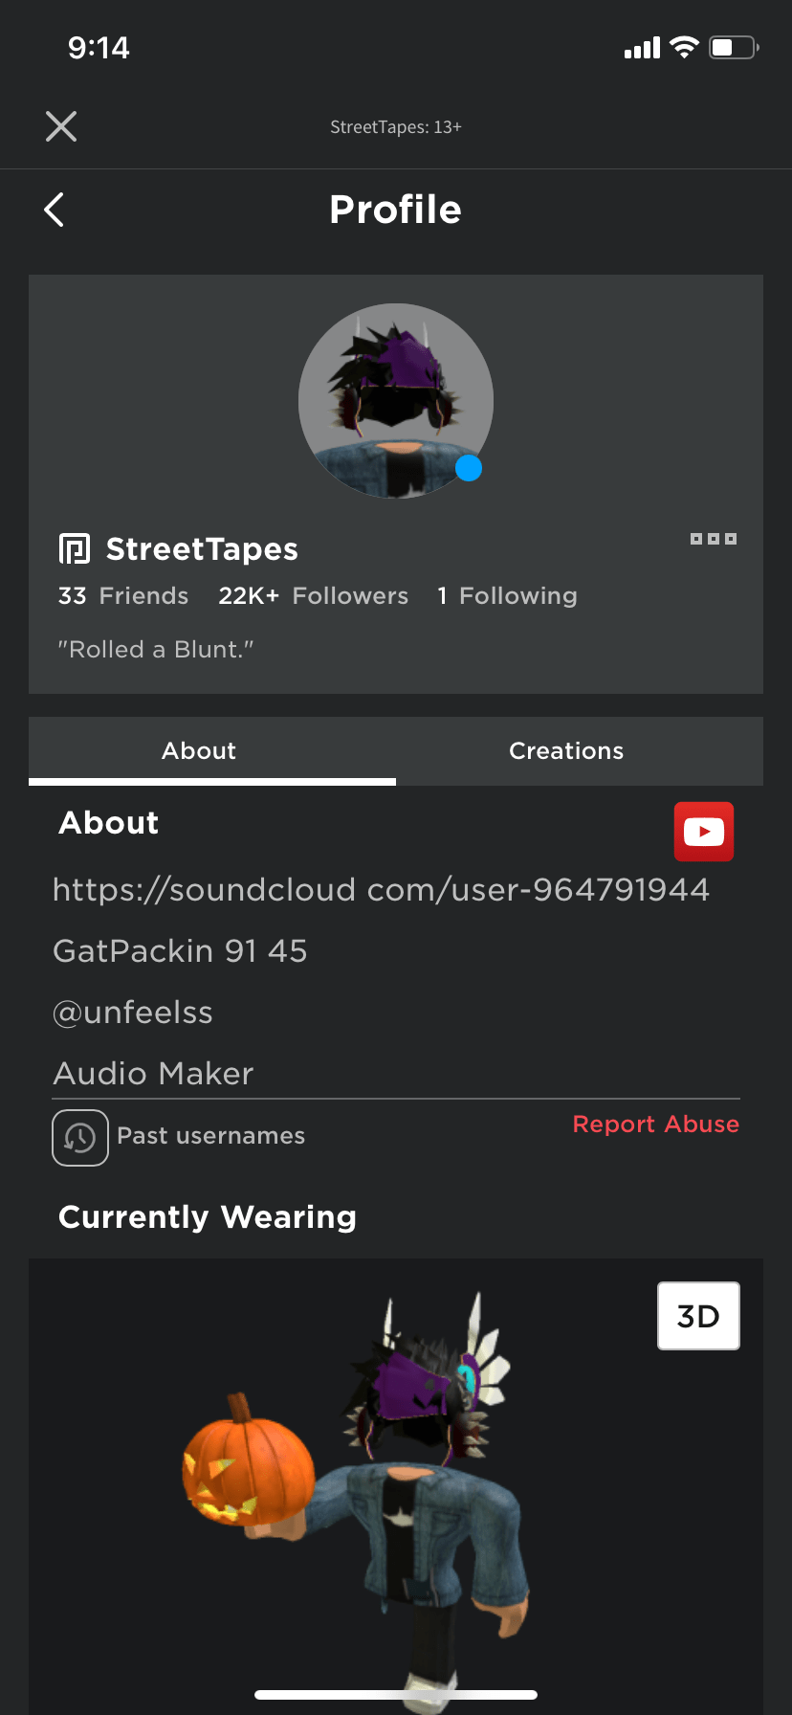Select the About tab

198,750
